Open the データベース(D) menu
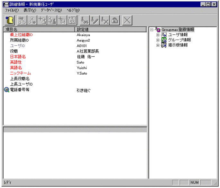 (x=51, y=10)
